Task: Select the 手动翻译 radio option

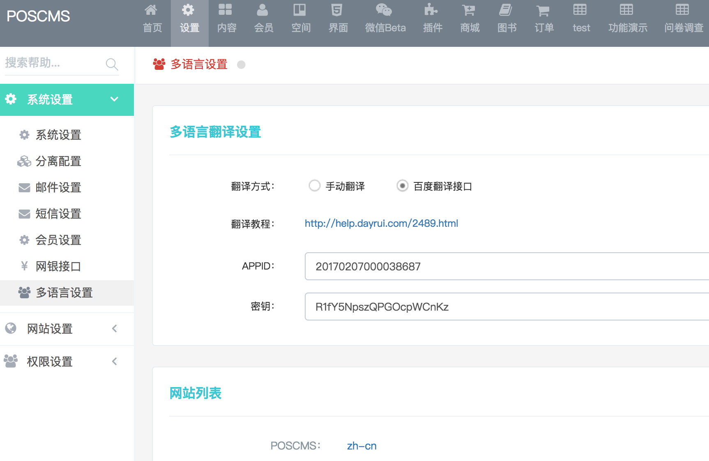Action: coord(315,186)
